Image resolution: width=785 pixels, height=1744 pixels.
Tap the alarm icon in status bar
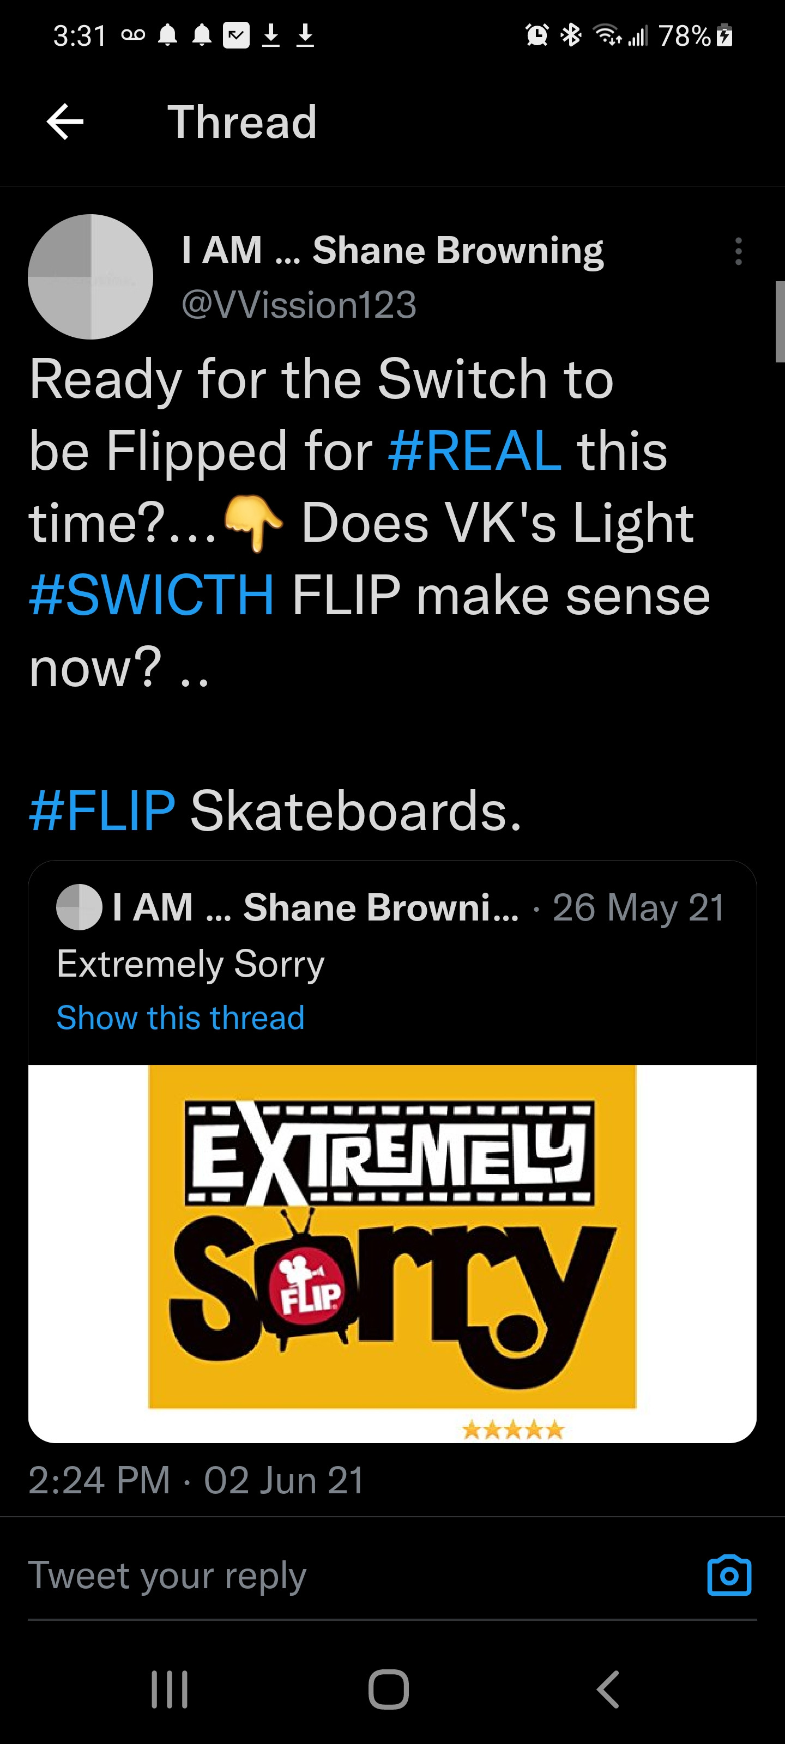coord(537,35)
